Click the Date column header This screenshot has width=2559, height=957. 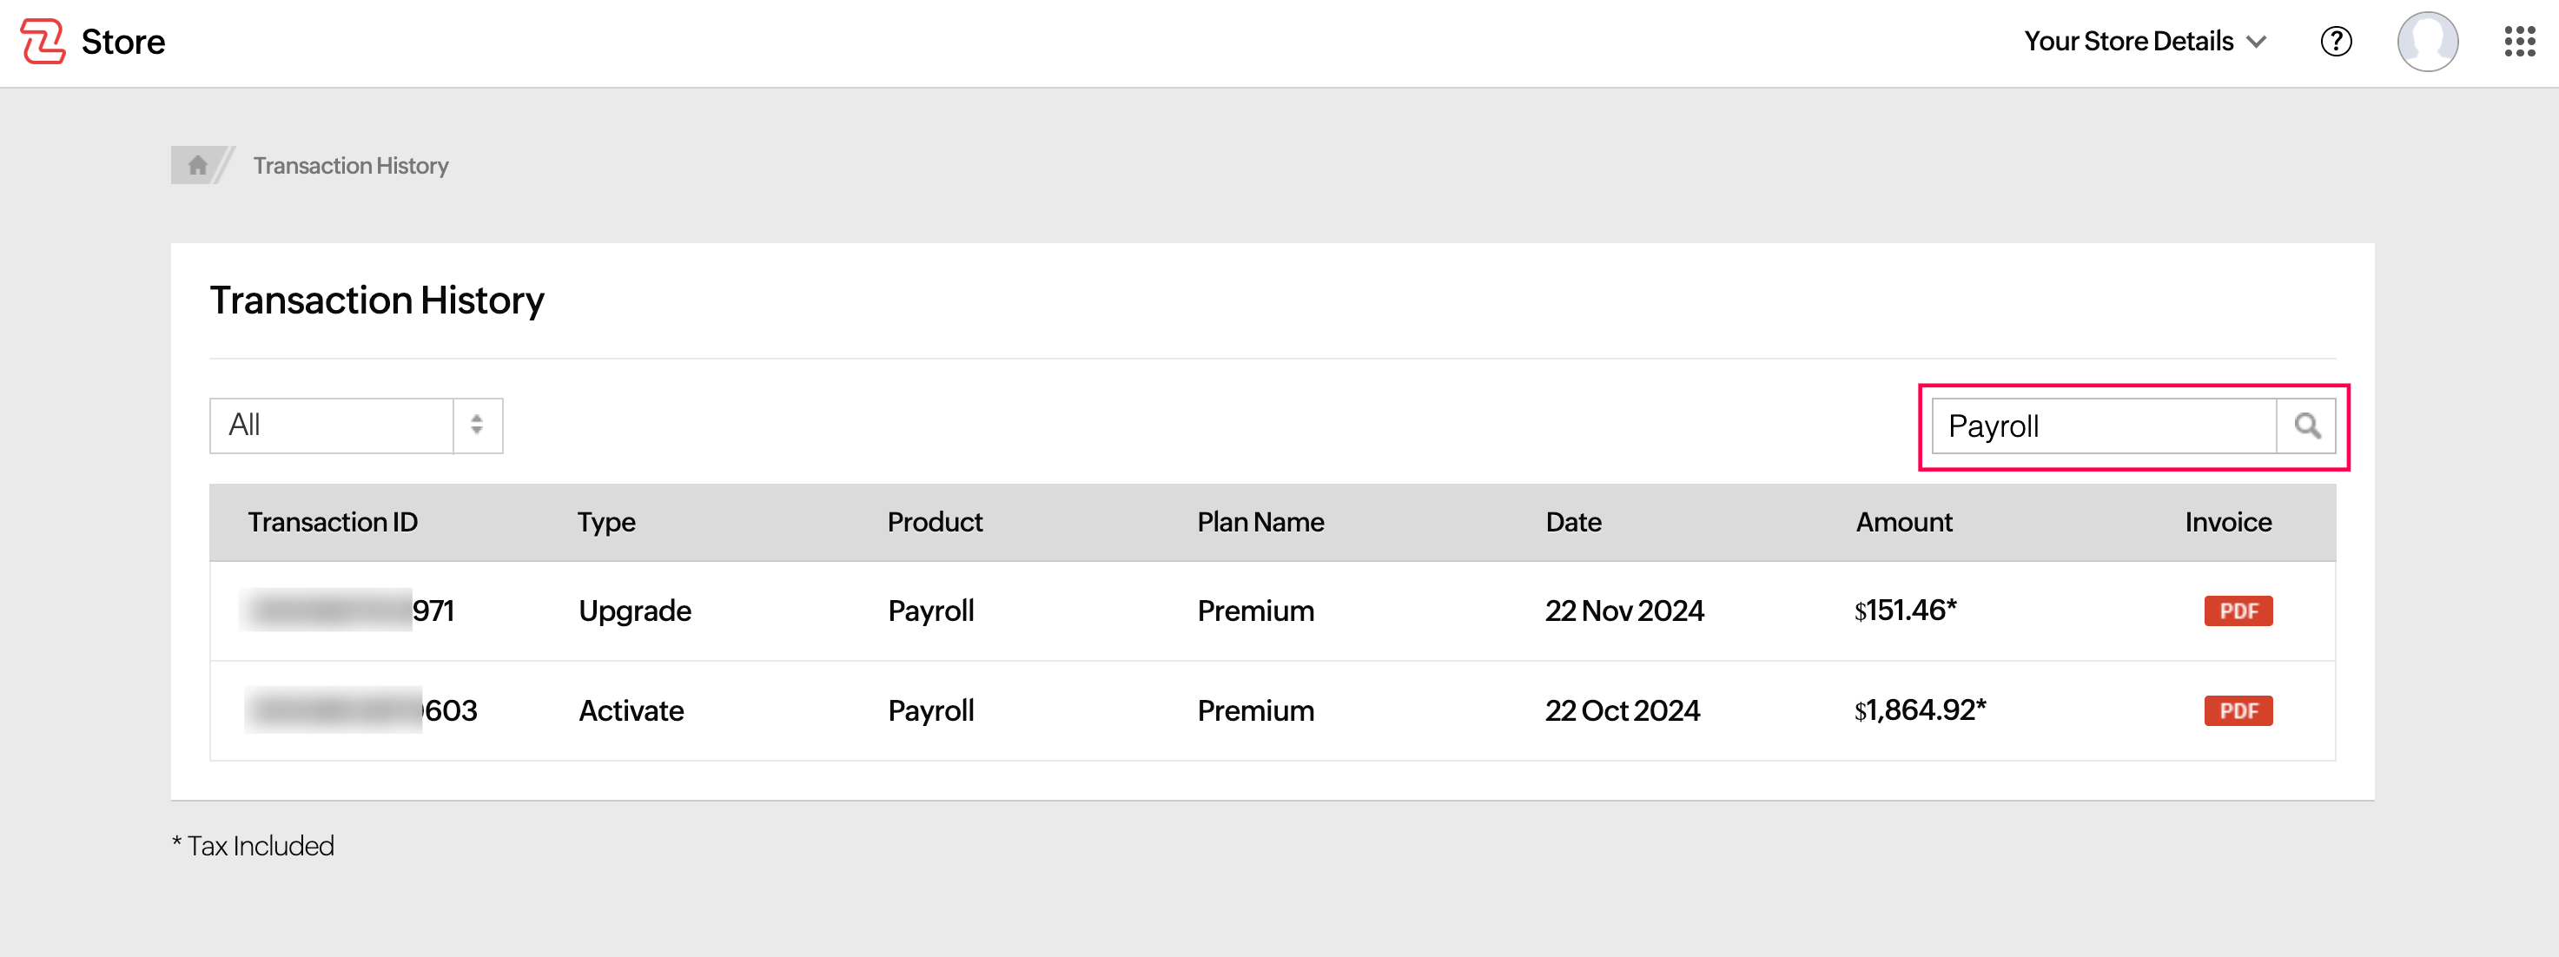[1574, 521]
